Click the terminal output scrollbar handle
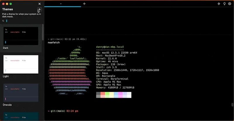The image size is (234, 121). [x=232, y=104]
